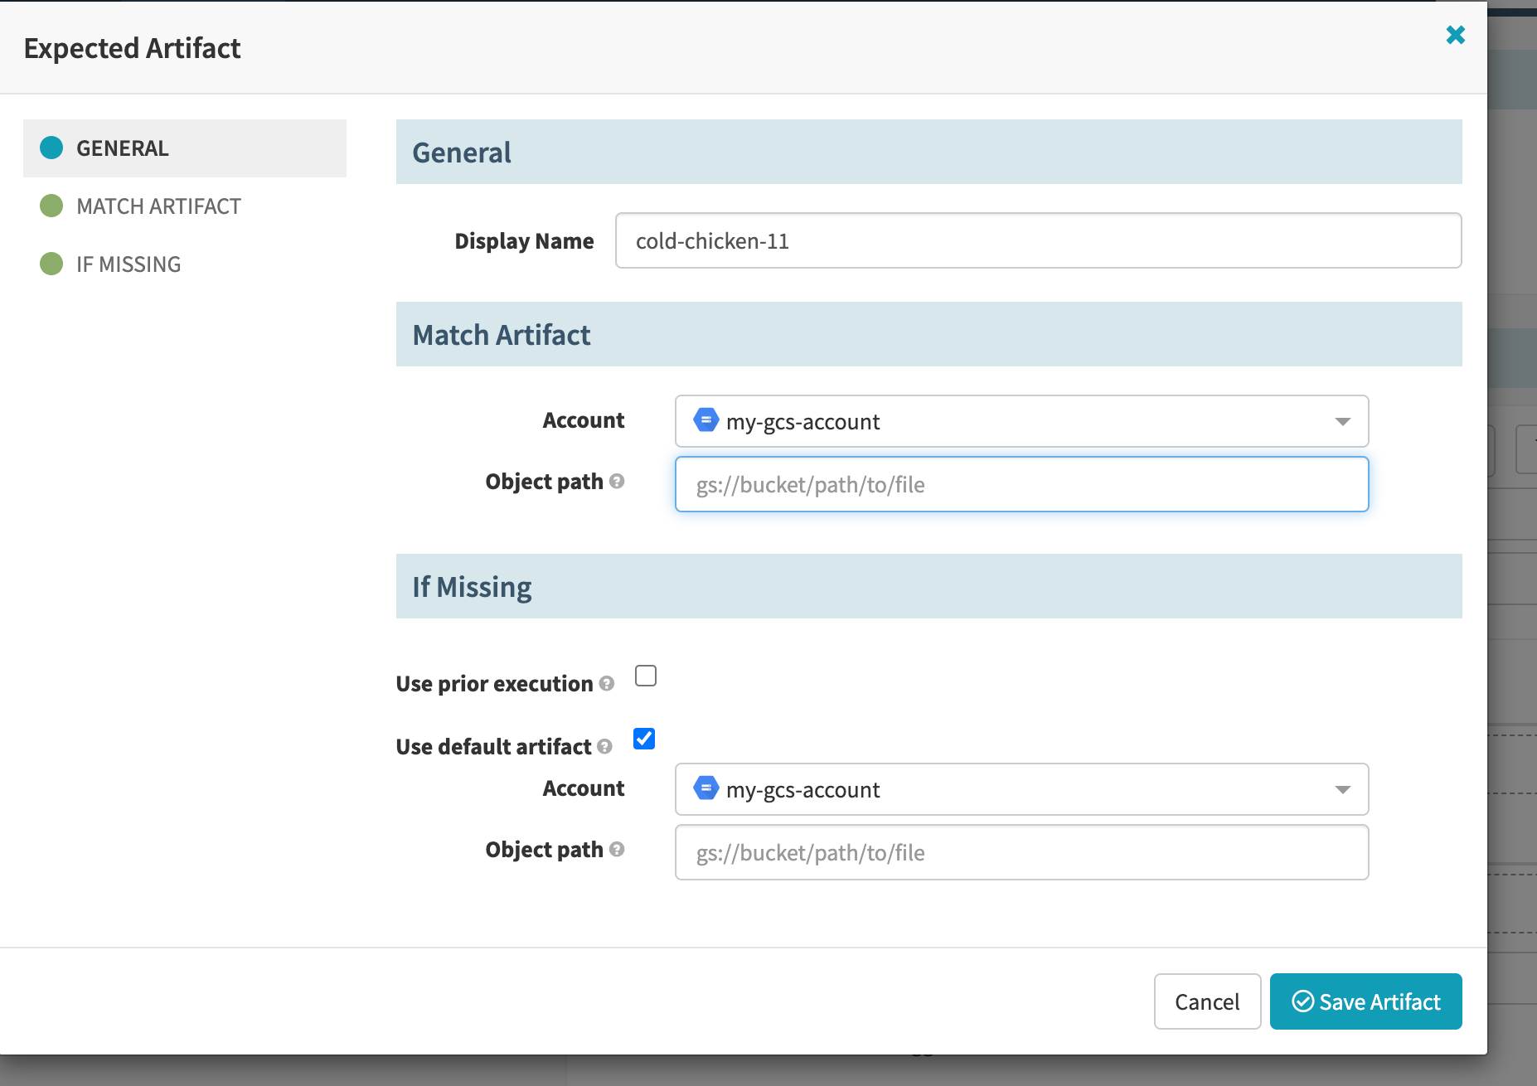Image resolution: width=1537 pixels, height=1086 pixels.
Task: Click the green dot beside IF MISSING
Action: [51, 264]
